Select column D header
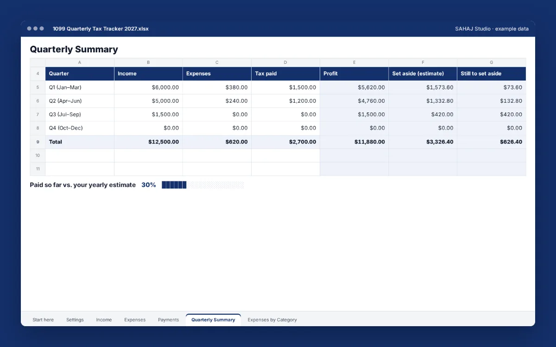The height and width of the screenshot is (347, 556). coord(285,62)
